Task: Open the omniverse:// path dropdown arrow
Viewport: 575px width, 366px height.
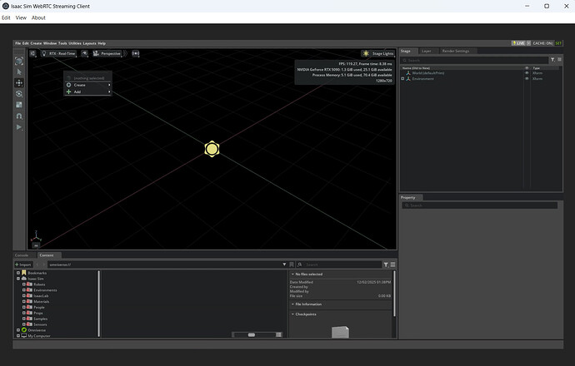Action: click(x=284, y=265)
